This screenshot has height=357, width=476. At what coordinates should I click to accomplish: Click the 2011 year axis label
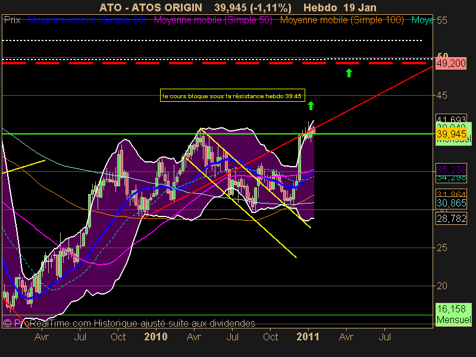tap(308, 337)
